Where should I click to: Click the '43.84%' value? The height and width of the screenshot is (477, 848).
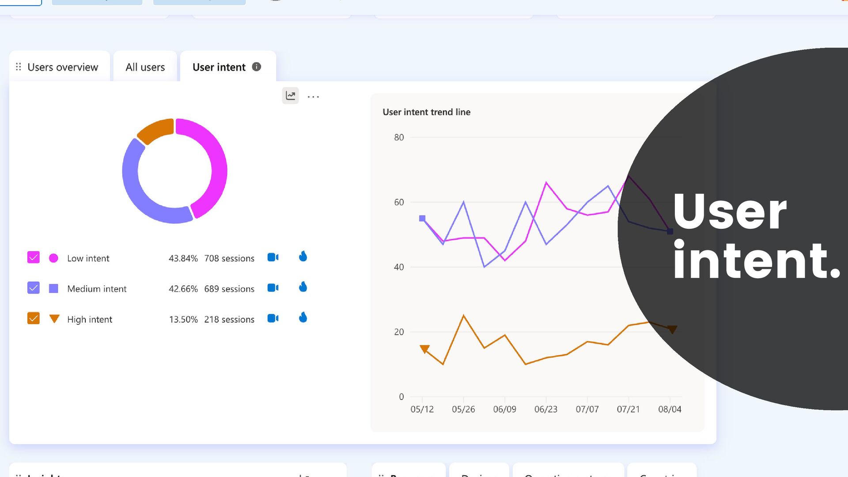point(183,258)
